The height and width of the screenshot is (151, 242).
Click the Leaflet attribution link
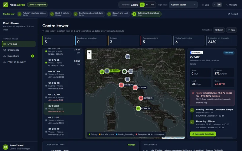point(166,138)
